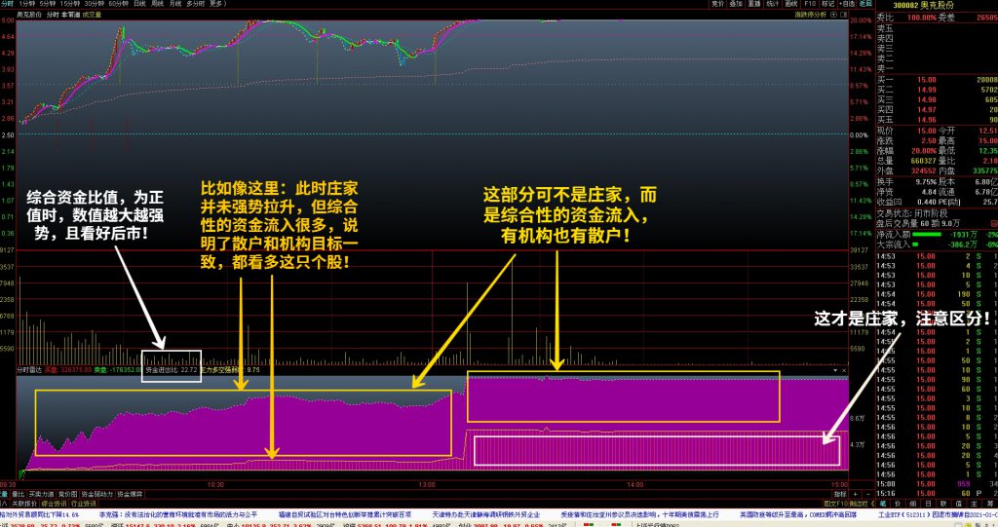This screenshot has height=527, width=998.
Task: Select the 成交量 volume indicator label
Action: coord(94,15)
